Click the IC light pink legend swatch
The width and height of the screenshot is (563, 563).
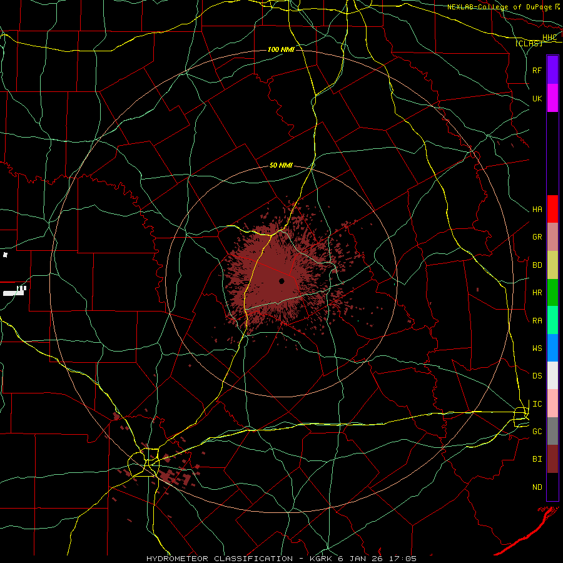click(552, 403)
